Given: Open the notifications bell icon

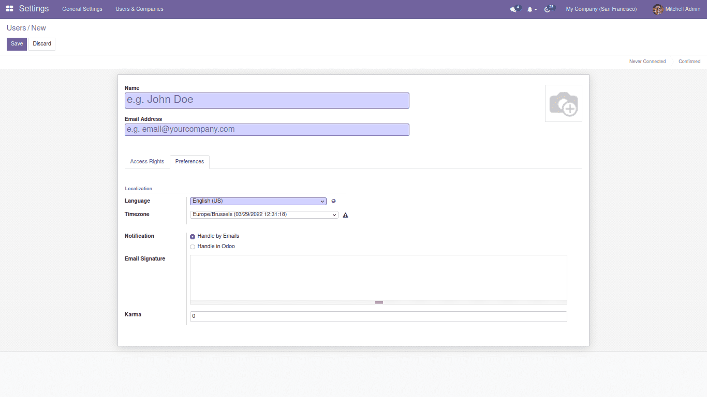Looking at the screenshot, I should 530,9.
